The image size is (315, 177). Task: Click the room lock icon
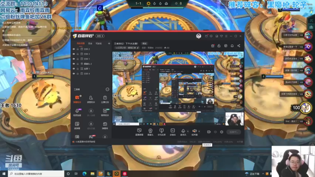[x=219, y=46]
